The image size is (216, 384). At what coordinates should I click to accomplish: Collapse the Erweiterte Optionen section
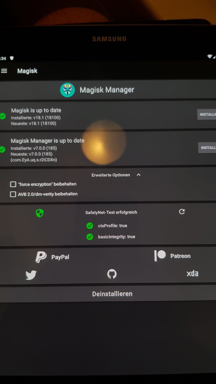[x=139, y=175]
